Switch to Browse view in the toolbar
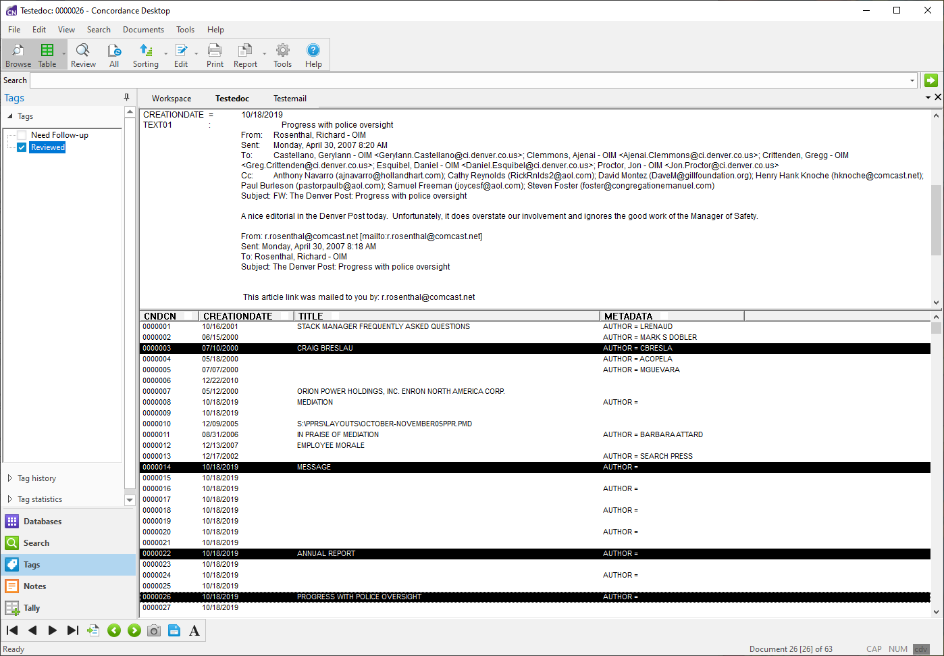 point(18,55)
